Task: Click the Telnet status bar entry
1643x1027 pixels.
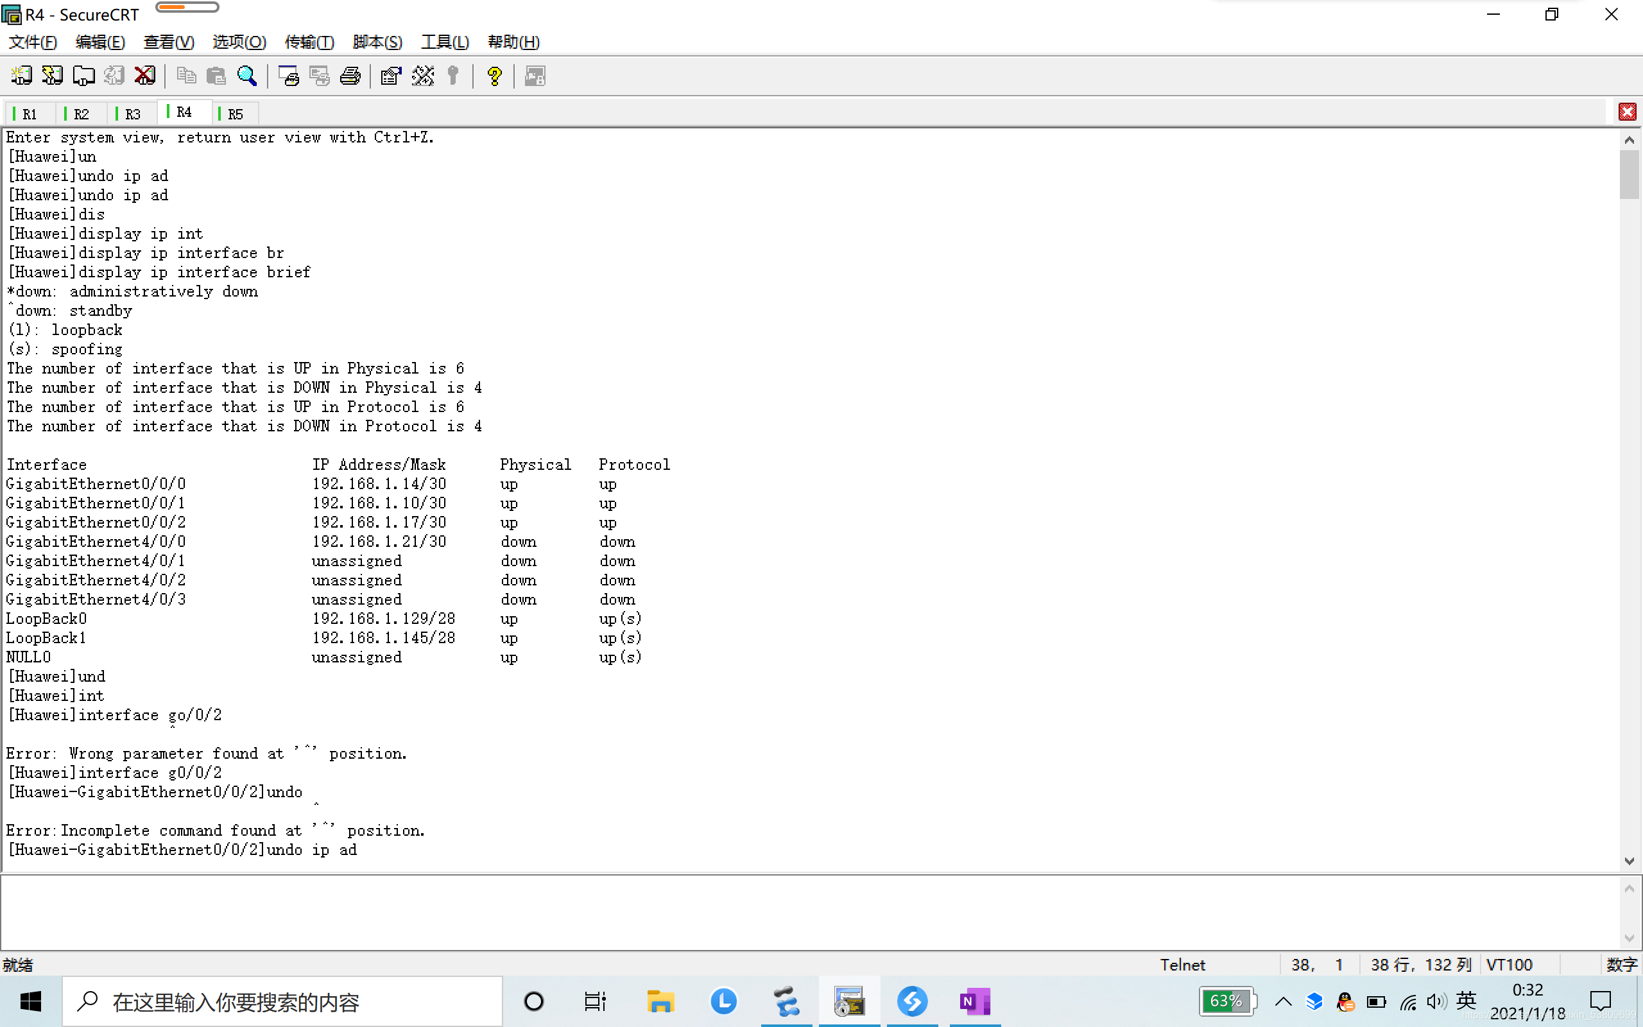Action: click(1182, 965)
